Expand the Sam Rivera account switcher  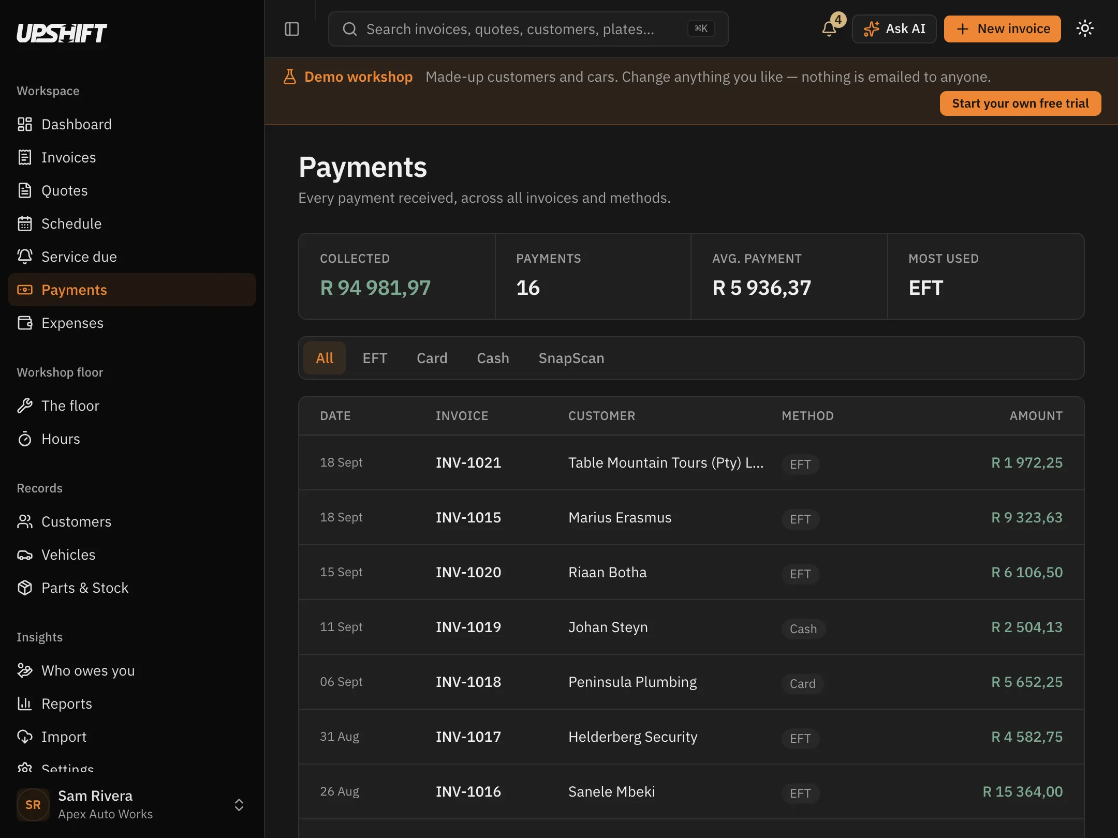click(239, 804)
